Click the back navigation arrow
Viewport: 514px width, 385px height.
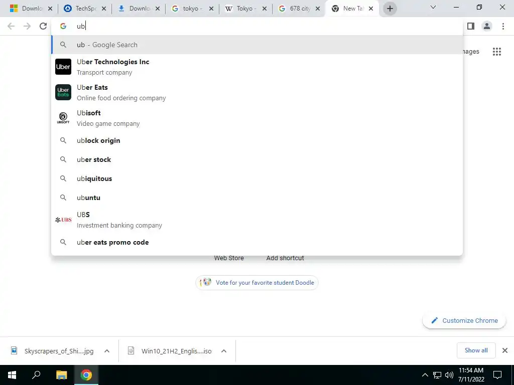click(x=11, y=26)
